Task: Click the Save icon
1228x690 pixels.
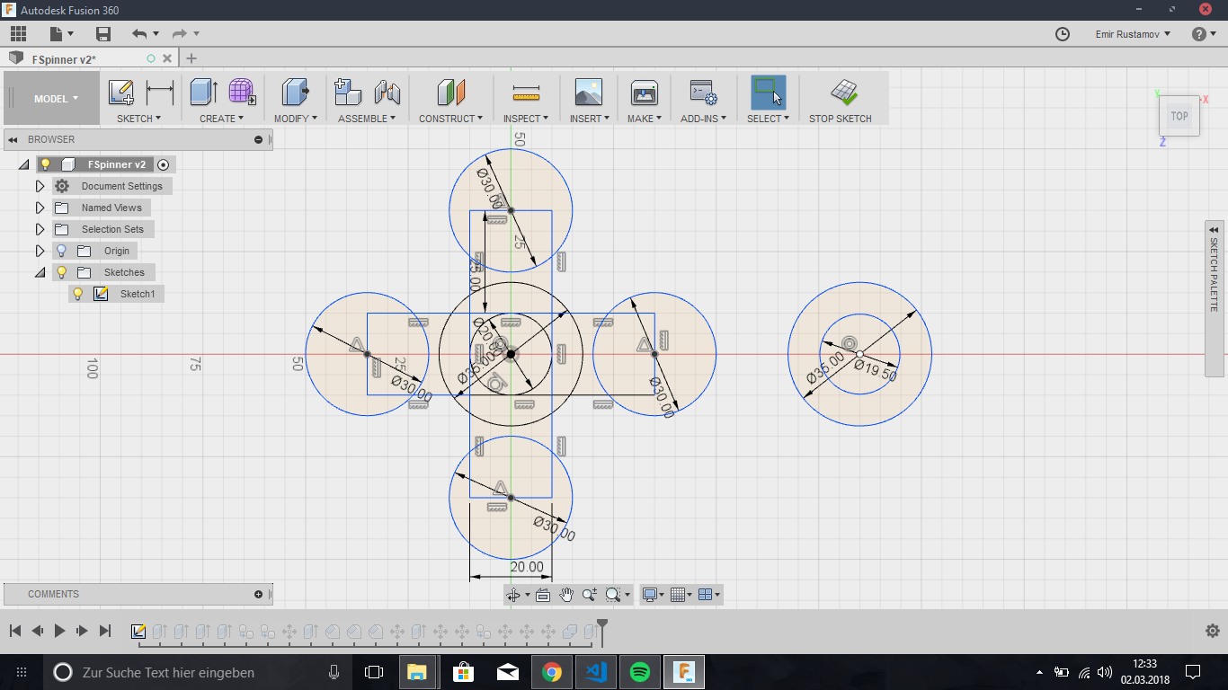Action: point(103,34)
